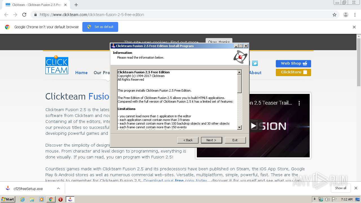The image size is (361, 203).
Task: Close the Clickteam browser tab
Action: coord(65,5)
